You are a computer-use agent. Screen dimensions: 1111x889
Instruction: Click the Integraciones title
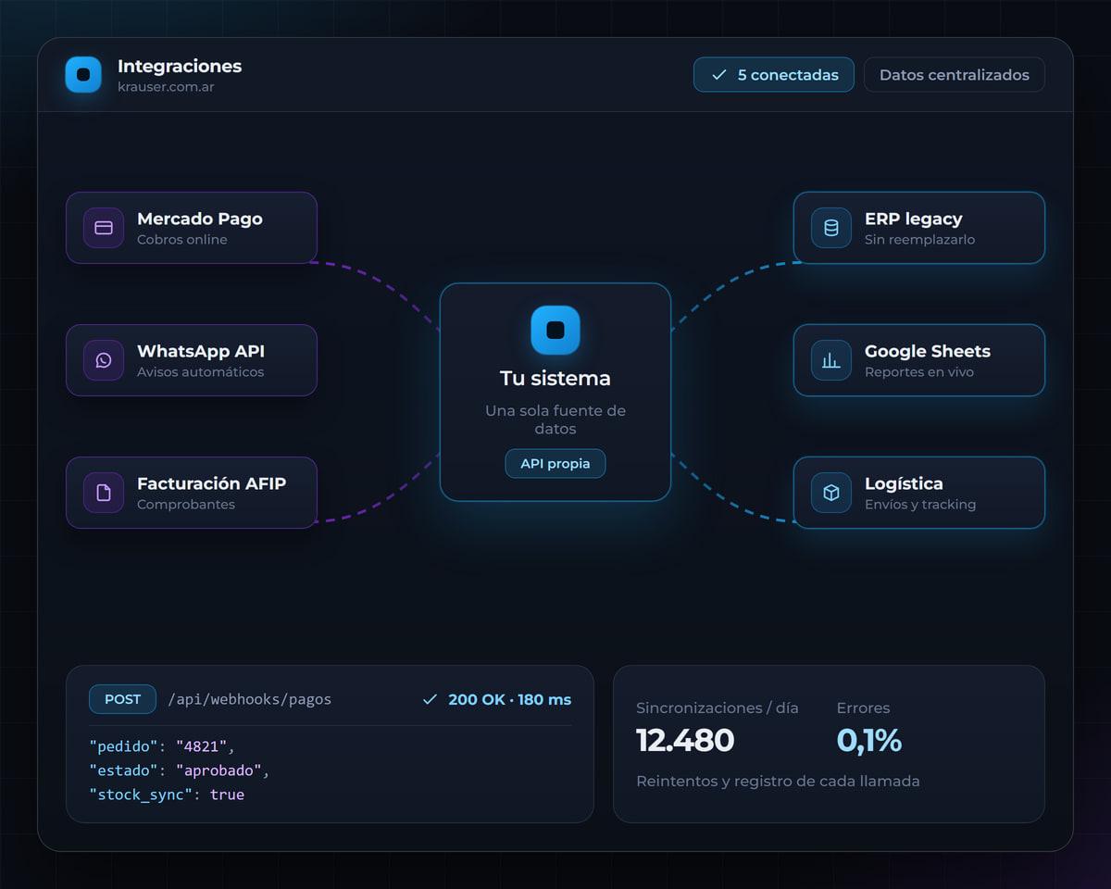click(180, 66)
